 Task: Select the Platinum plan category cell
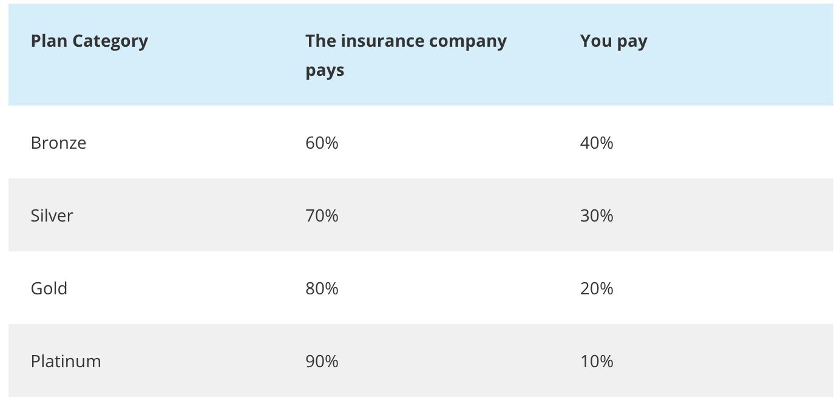[66, 361]
